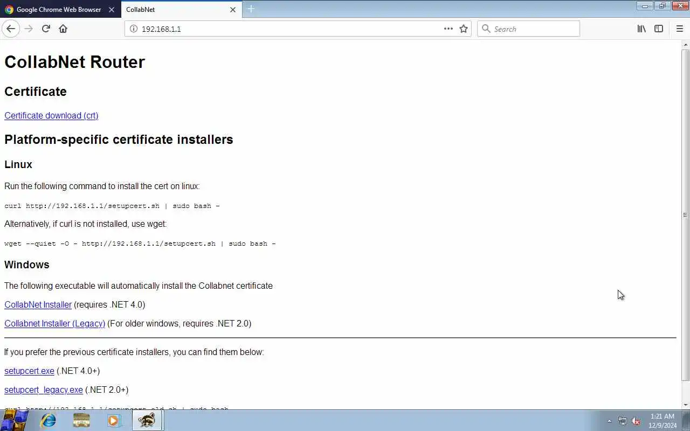690x431 pixels.
Task: Click the Windows section heading
Action: pyautogui.click(x=27, y=265)
